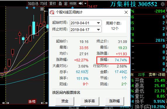Click the 涨跌值 value +11.93
The image size is (167, 109).
pyautogui.click(x=121, y=54)
